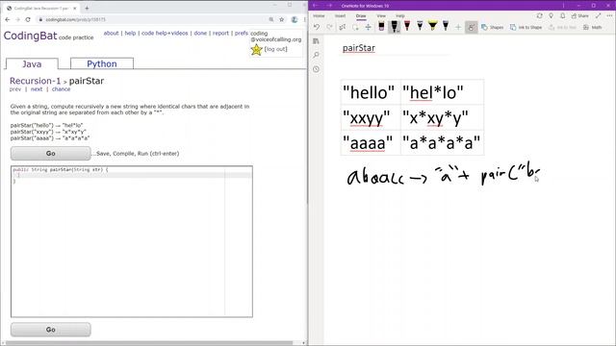
Task: Add a new pen with plus icon
Action: [x=458, y=27]
